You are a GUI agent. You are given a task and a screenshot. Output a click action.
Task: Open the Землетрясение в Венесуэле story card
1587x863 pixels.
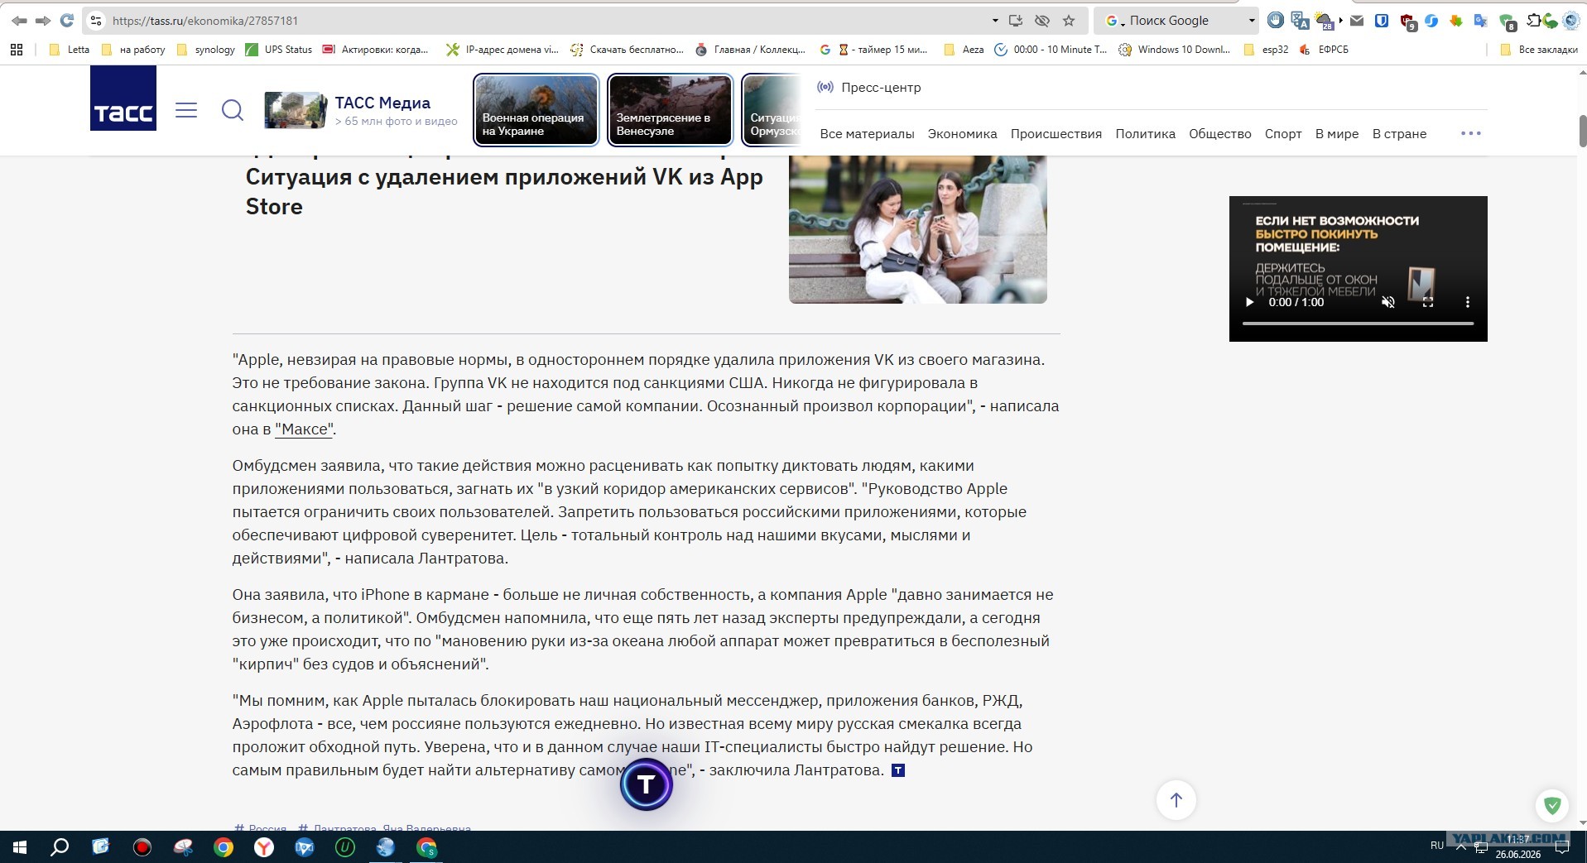pos(670,110)
